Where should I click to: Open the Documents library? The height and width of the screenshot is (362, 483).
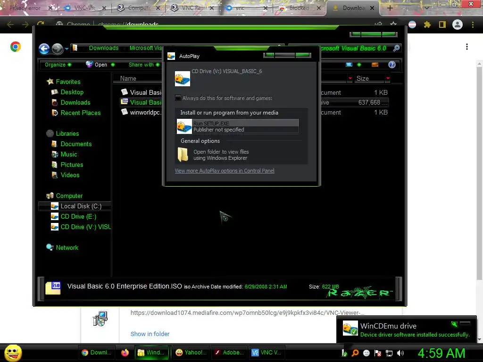coord(76,144)
